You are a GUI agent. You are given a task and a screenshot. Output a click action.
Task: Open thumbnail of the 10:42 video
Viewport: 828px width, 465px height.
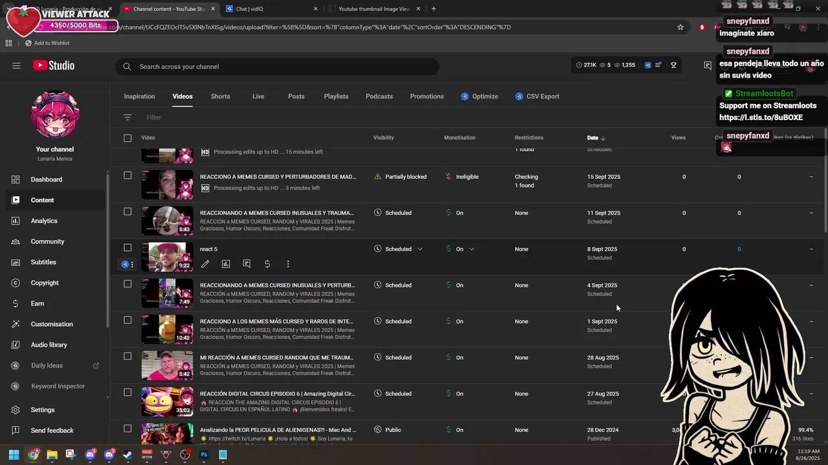pyautogui.click(x=167, y=329)
